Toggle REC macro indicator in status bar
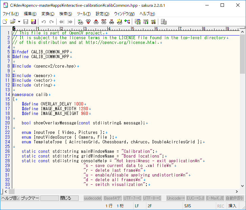 click(221, 206)
